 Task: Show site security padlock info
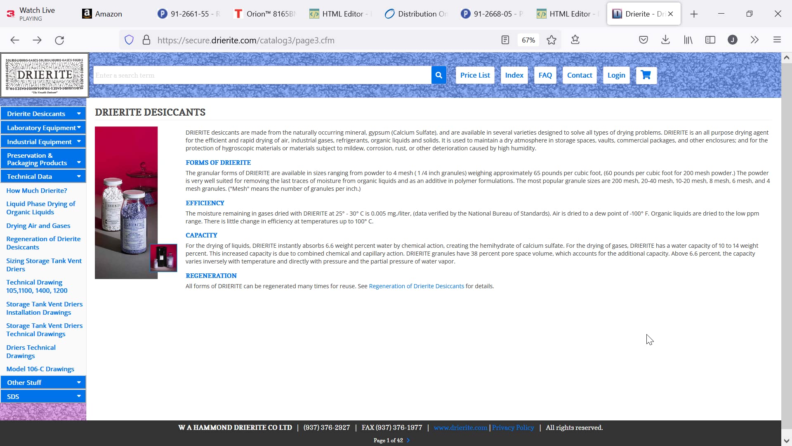coord(146,40)
